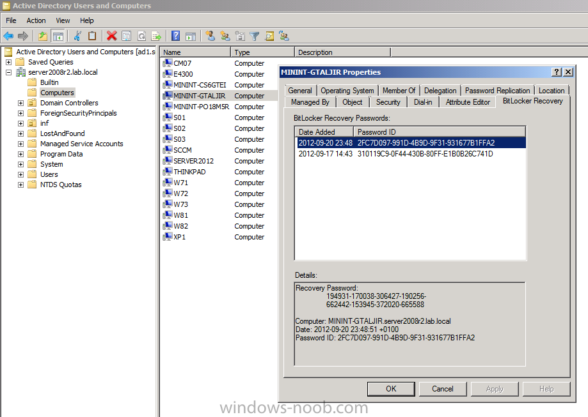Select the SCCM computer entry
Screen dimensions: 588x417
coord(182,150)
